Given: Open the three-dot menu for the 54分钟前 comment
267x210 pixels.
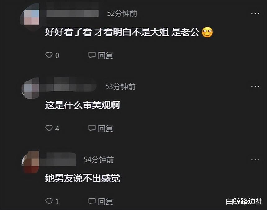Looking at the screenshot, I should point(255,160).
